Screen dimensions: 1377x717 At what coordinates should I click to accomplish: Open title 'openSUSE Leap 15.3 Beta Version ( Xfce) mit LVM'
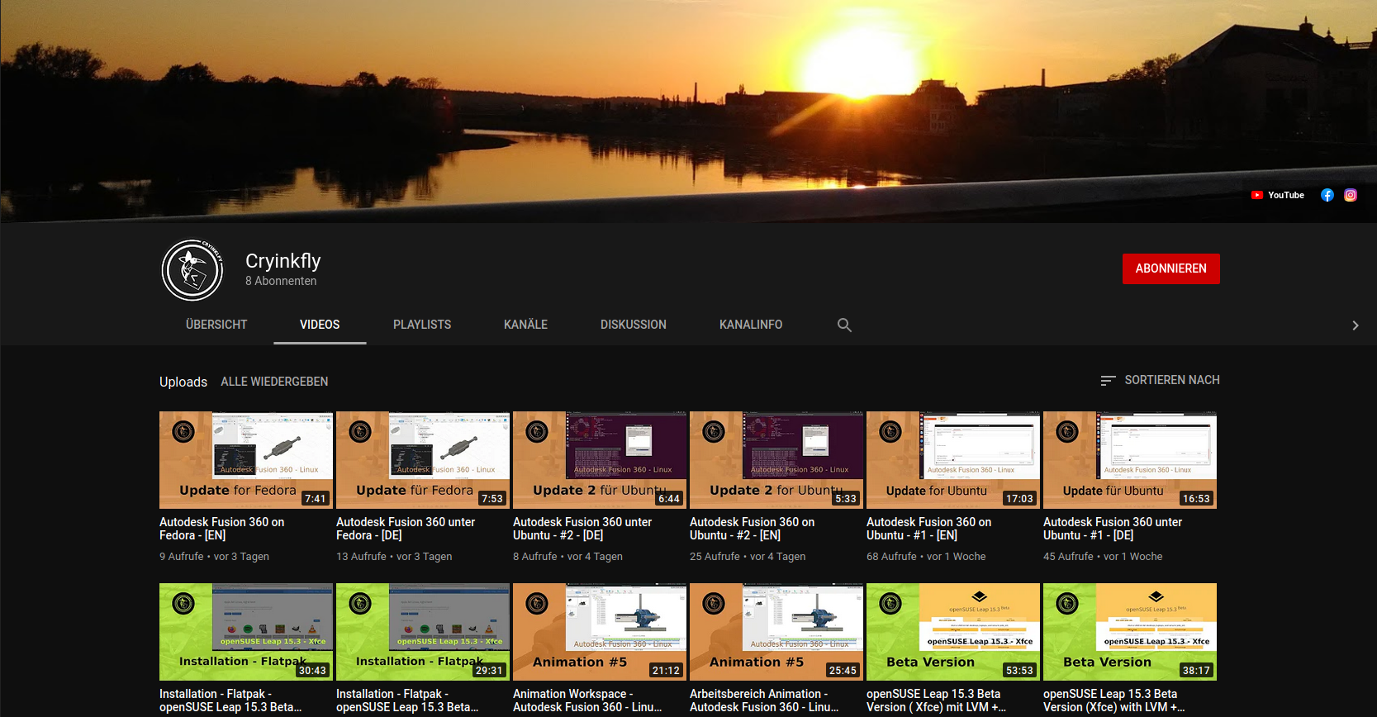click(936, 700)
